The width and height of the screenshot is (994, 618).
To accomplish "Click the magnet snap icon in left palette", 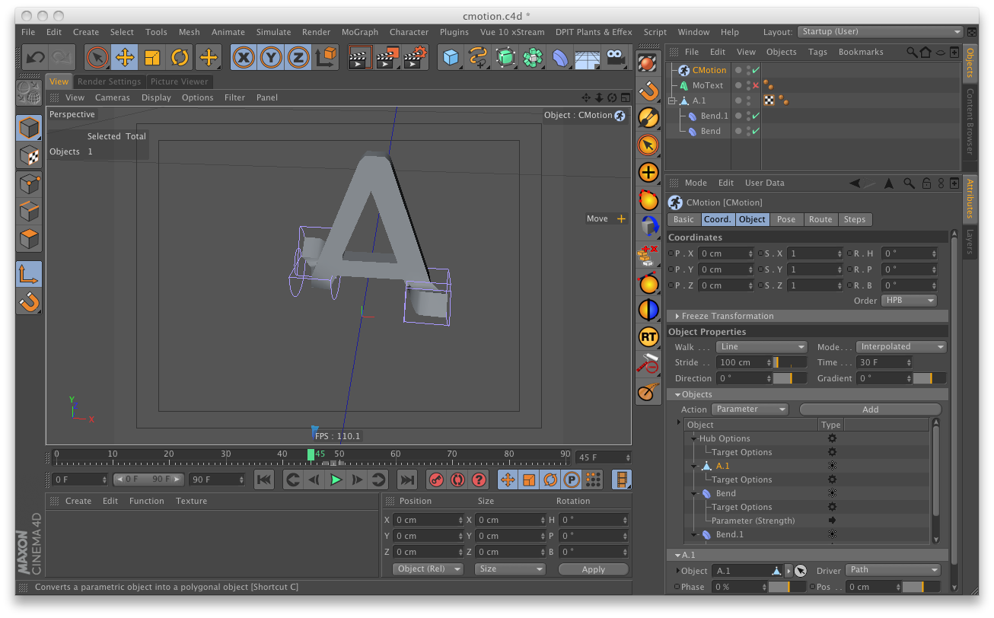I will [29, 302].
